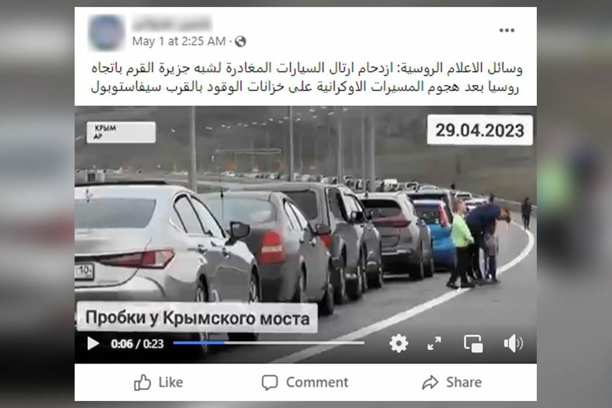Open picture-in-picture mini player icon
Viewport: 612px width, 408px height.
tap(473, 343)
